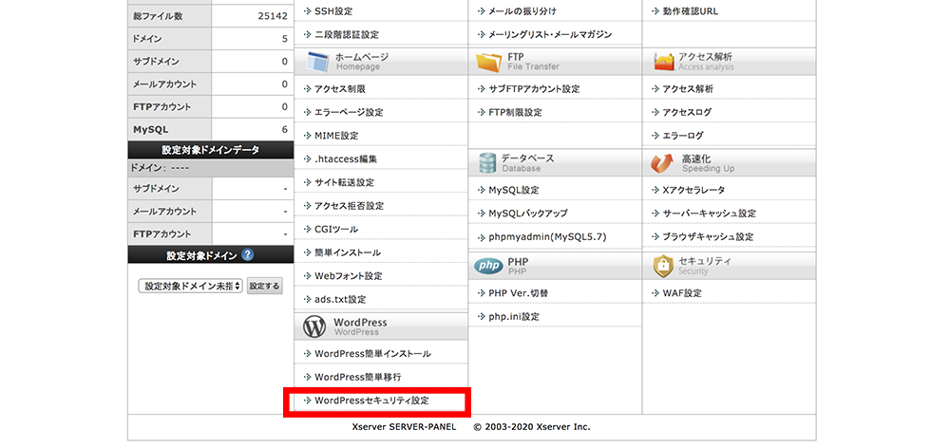Screen dimensions: 950x447
Task: Click the 設定対象ドメインデータ header
Action: point(210,150)
